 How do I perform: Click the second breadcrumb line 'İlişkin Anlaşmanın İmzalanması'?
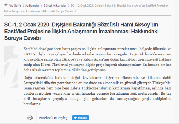click(x=38, y=11)
